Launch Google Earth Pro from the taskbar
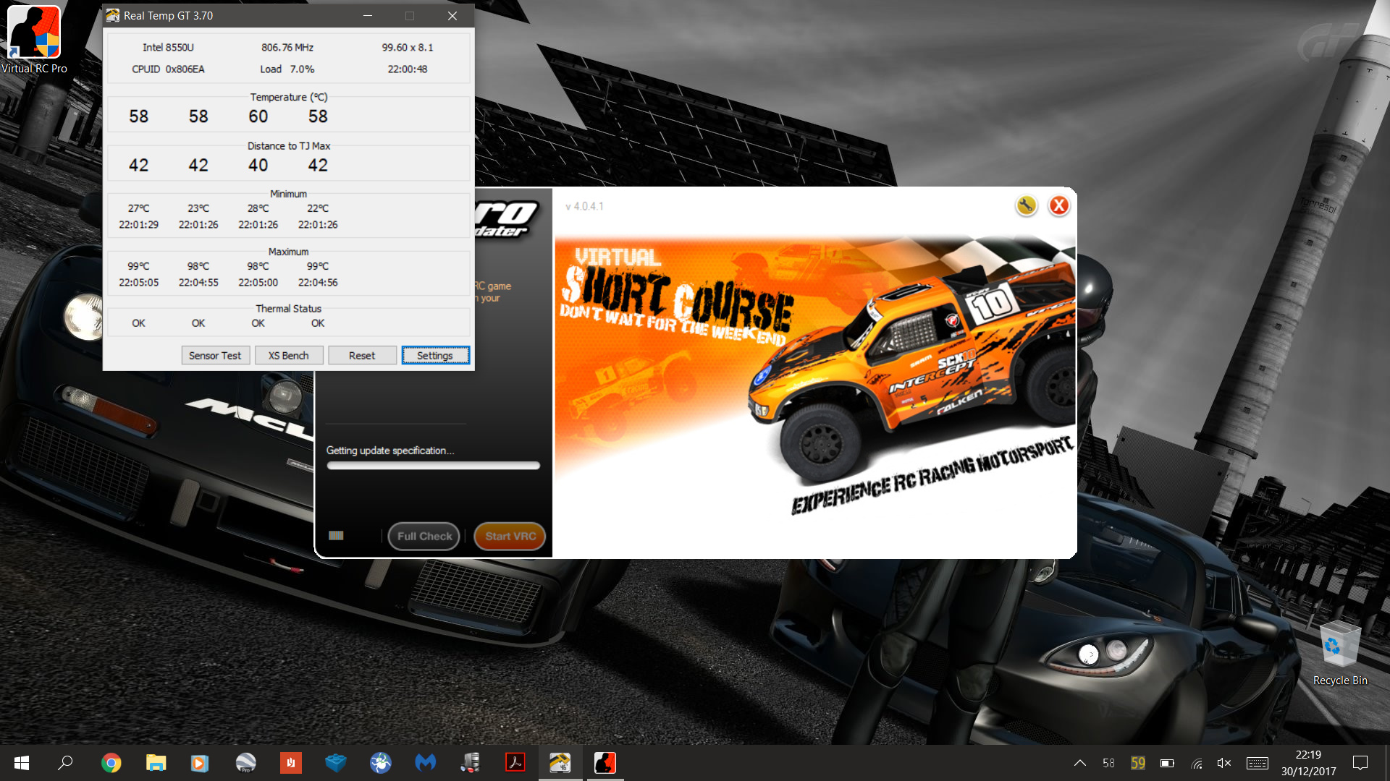 pyautogui.click(x=245, y=763)
